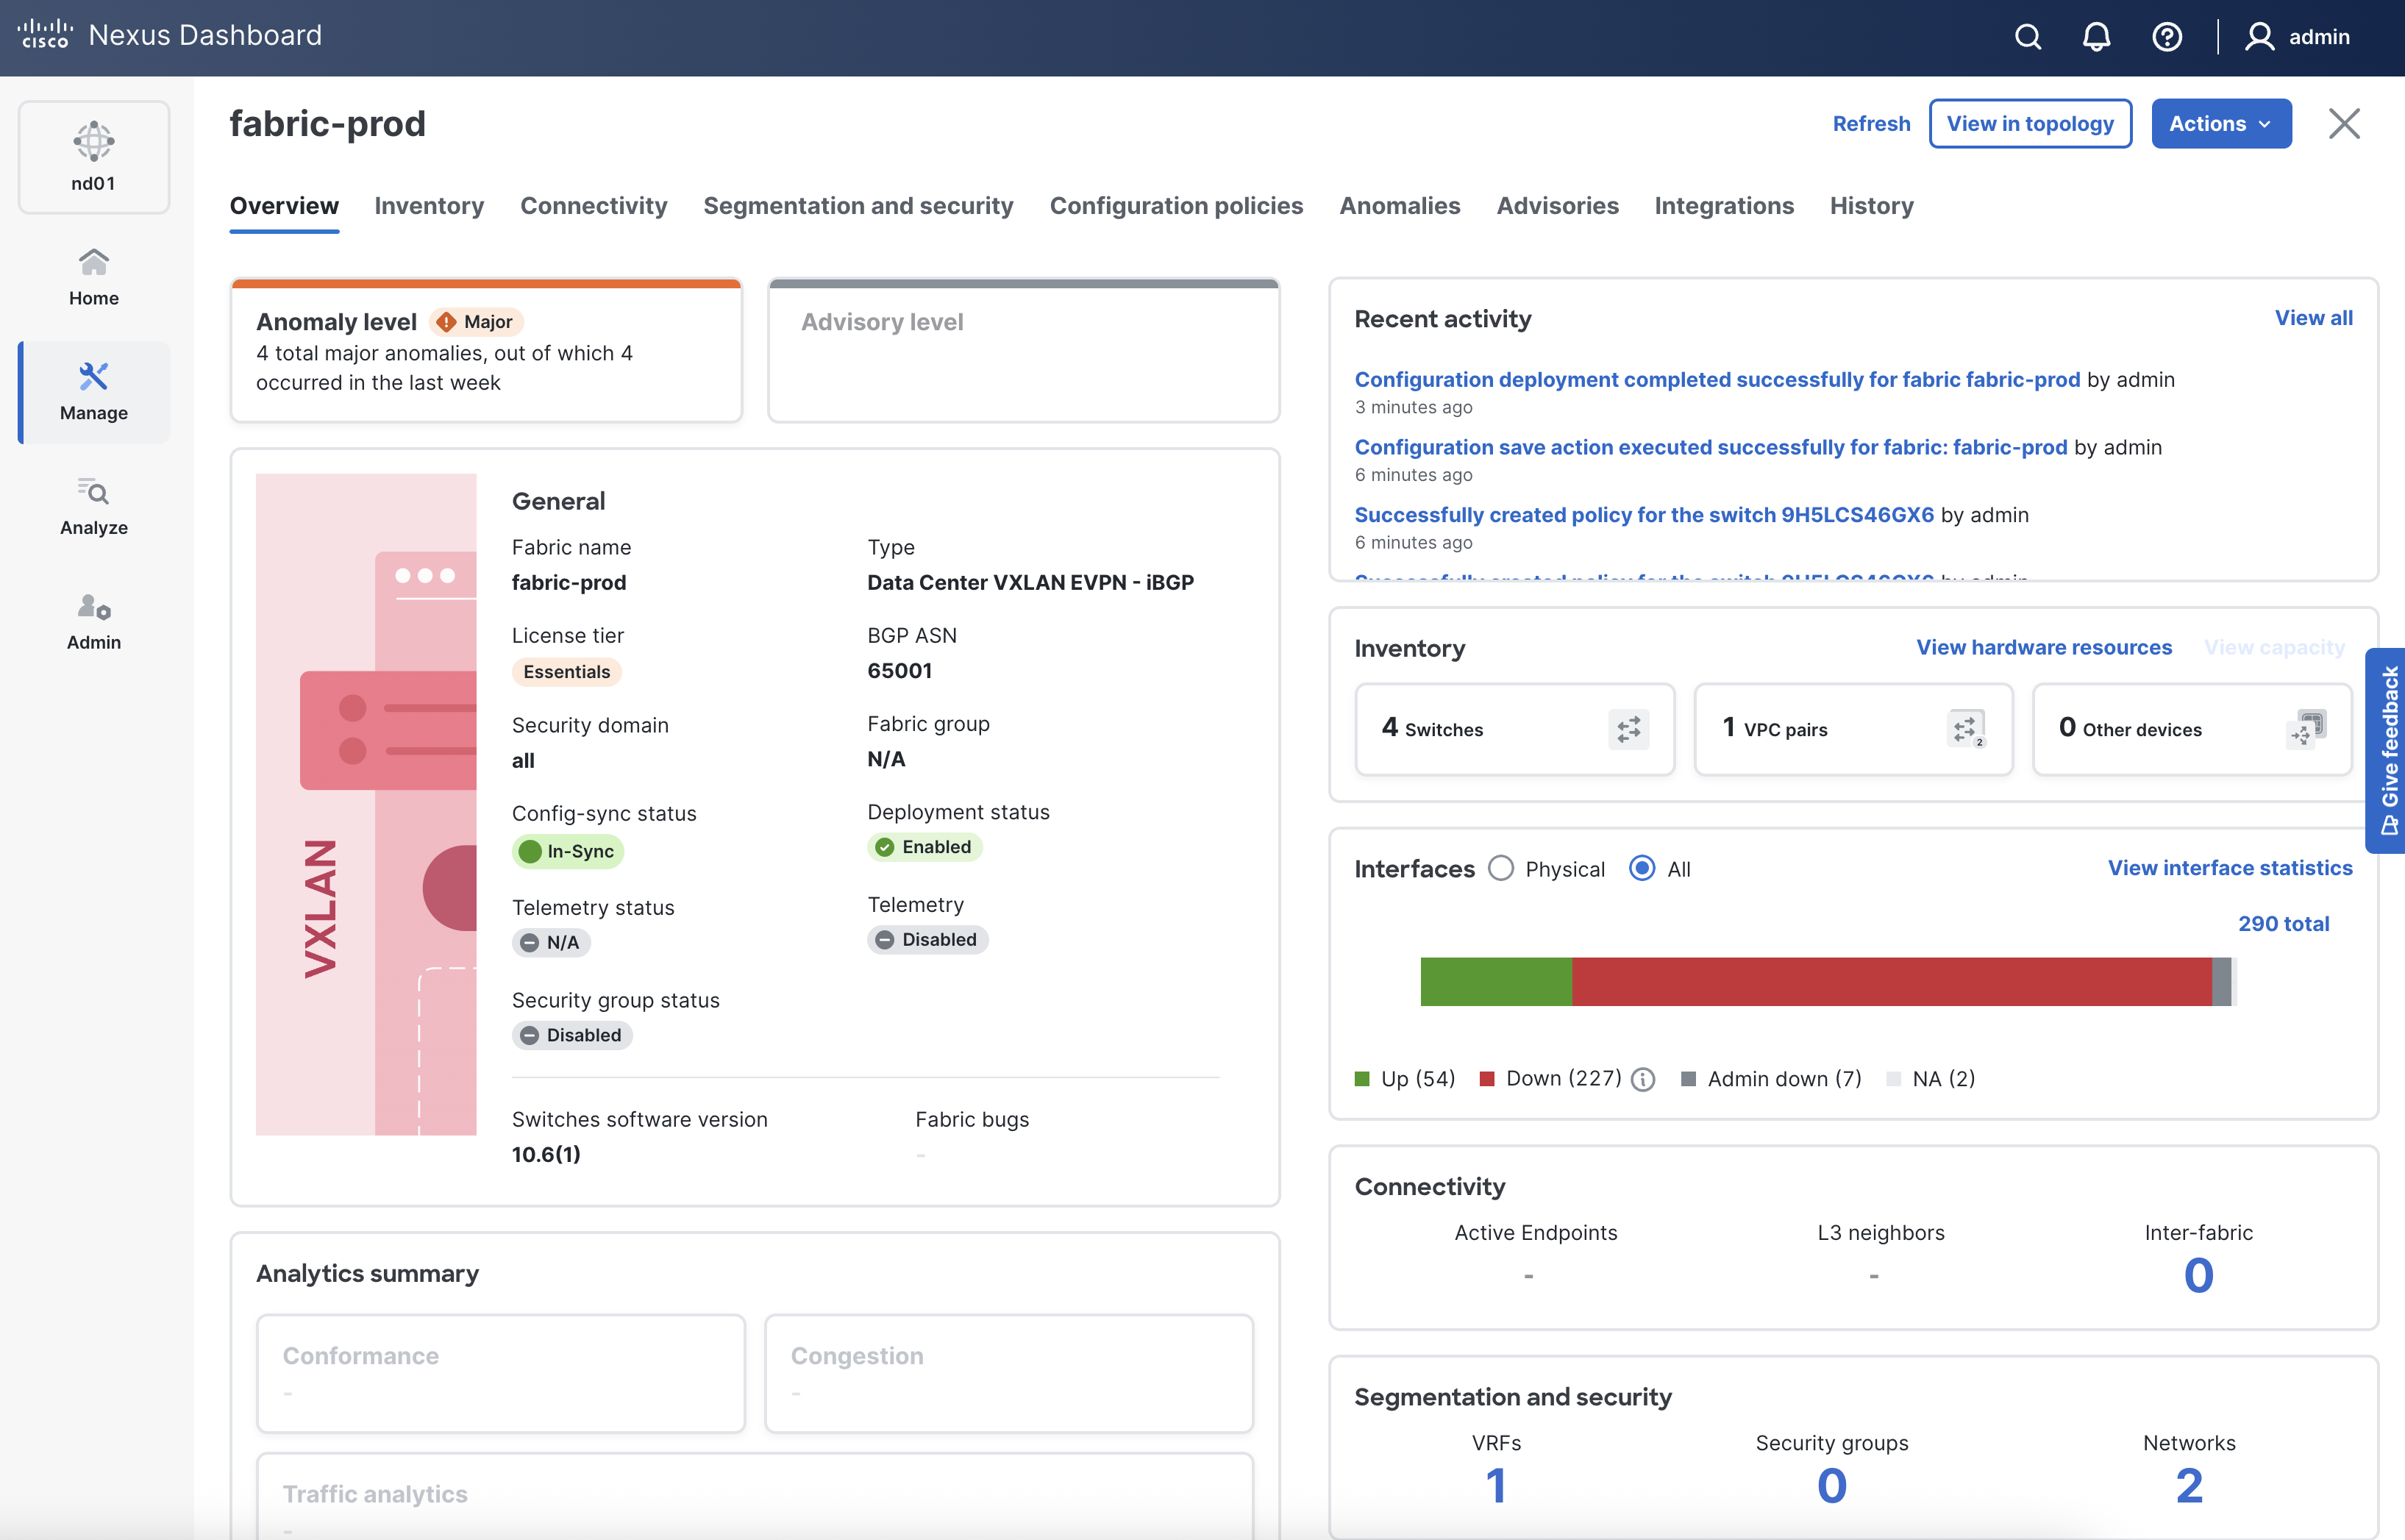The width and height of the screenshot is (2405, 1540).
Task: Open the Anomaly level Major card
Action: click(486, 351)
